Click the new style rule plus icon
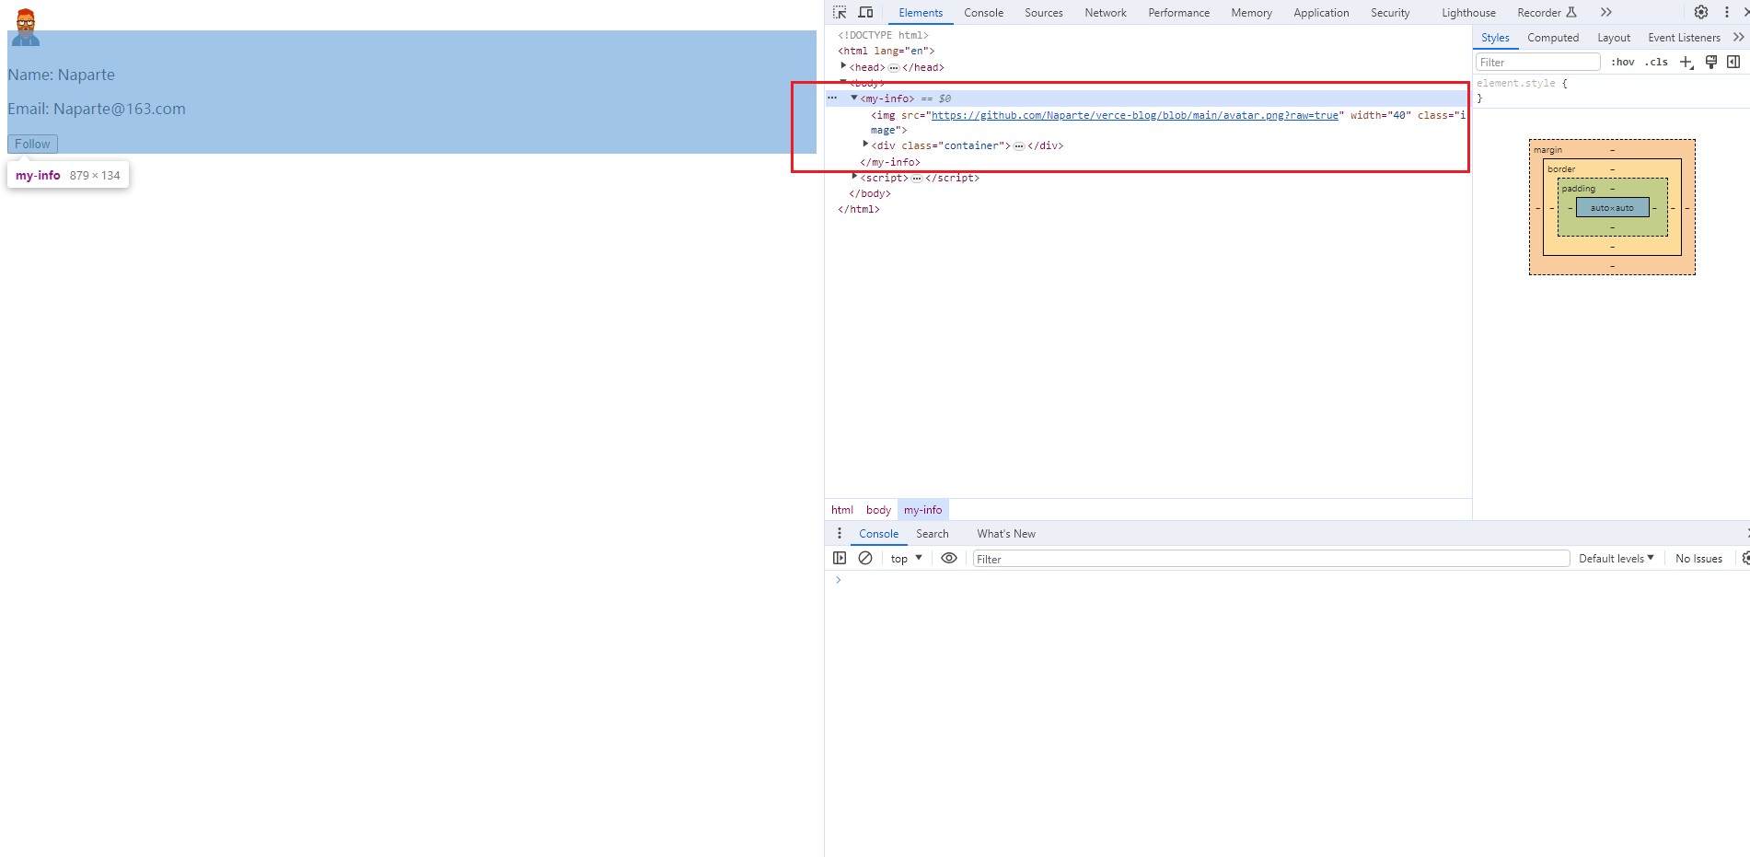Viewport: 1750px width, 857px height. [x=1686, y=62]
